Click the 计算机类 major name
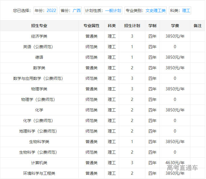Image resolution: width=206 pixels, height=179 pixels. 39,163
